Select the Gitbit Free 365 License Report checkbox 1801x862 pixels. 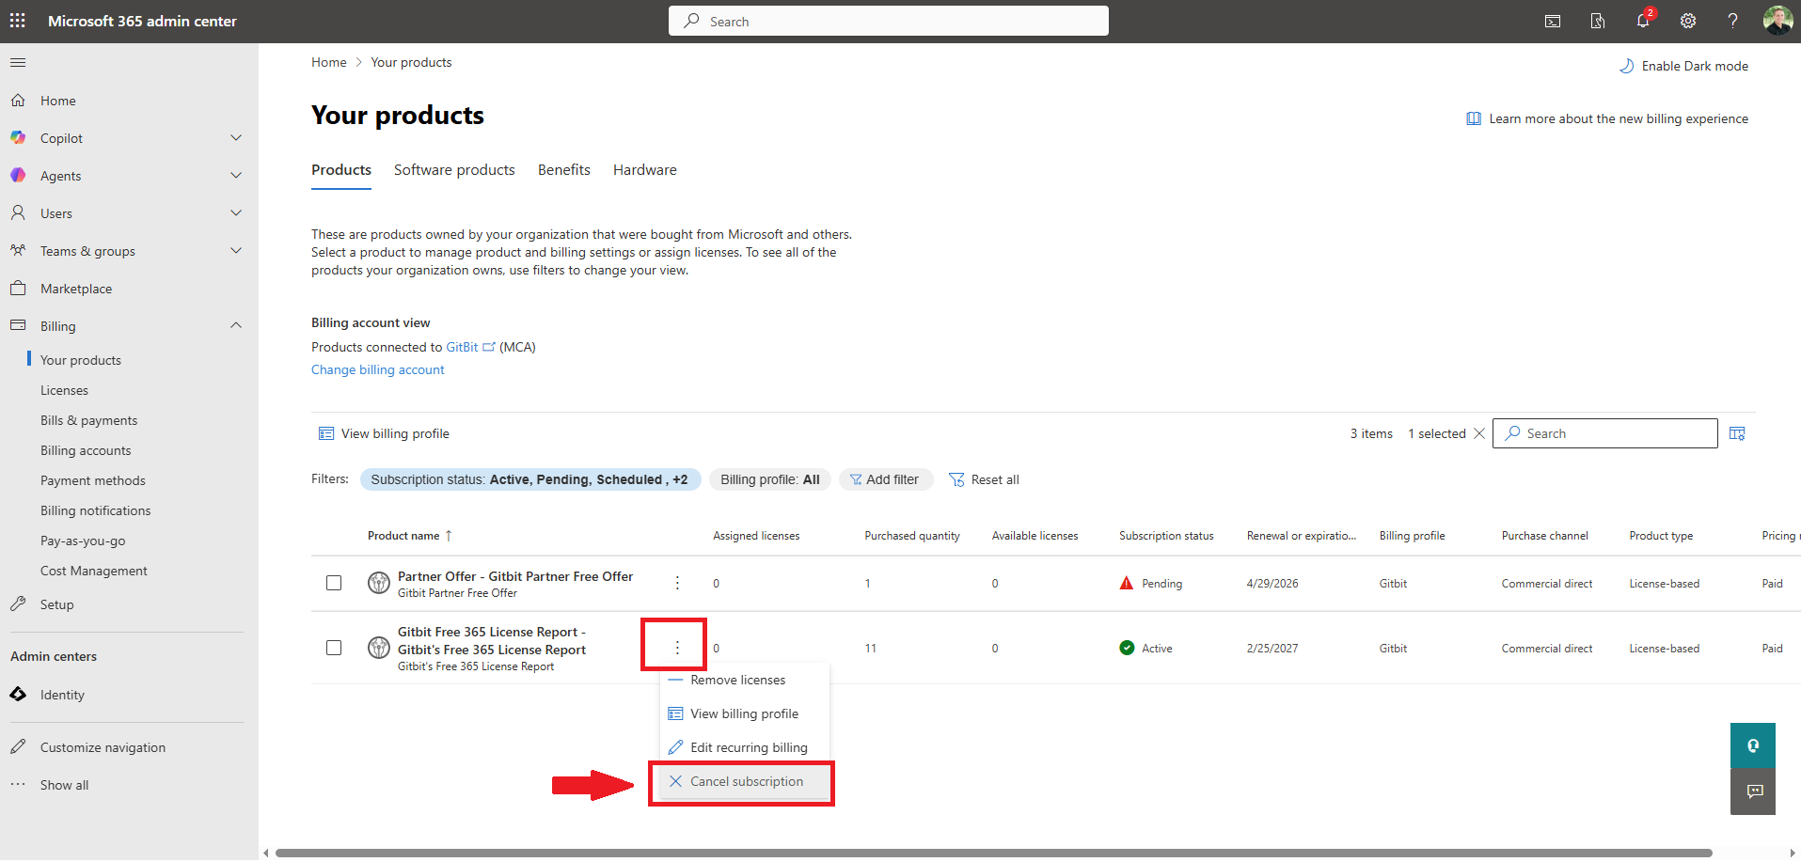coord(334,648)
